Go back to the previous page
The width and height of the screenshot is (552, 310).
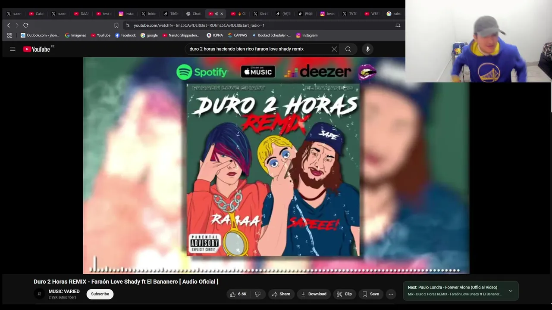tap(9, 25)
